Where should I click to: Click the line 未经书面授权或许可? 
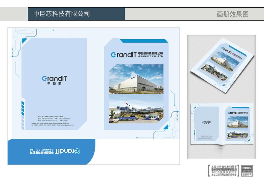click(x=224, y=172)
